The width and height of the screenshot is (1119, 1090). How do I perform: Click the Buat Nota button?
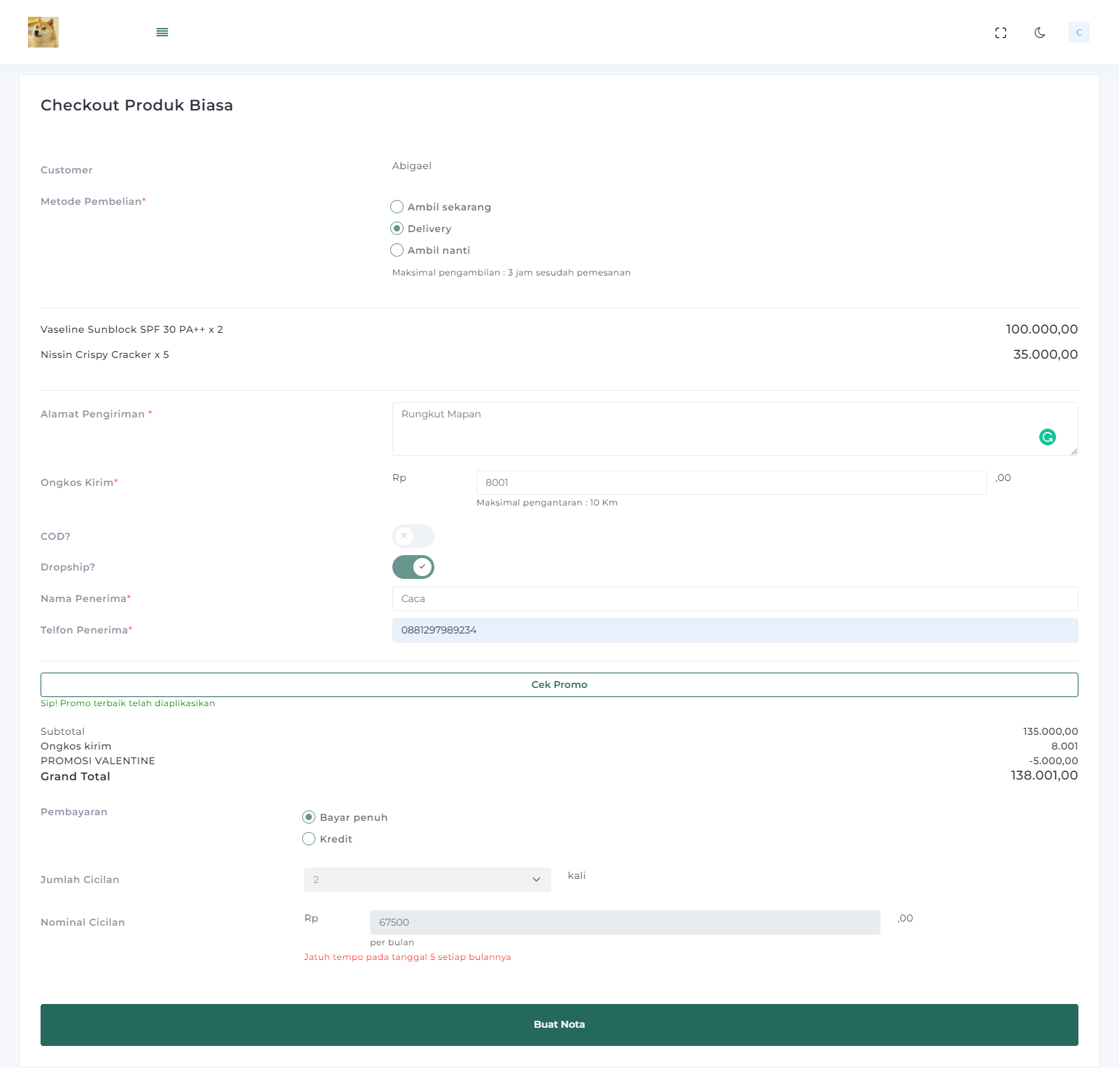click(559, 1024)
